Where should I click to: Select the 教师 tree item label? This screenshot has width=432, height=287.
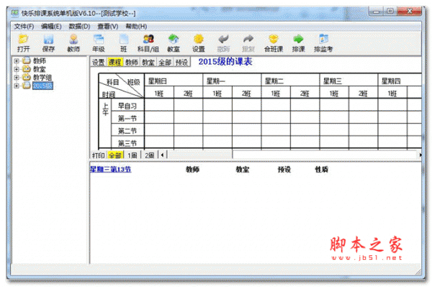[40, 60]
